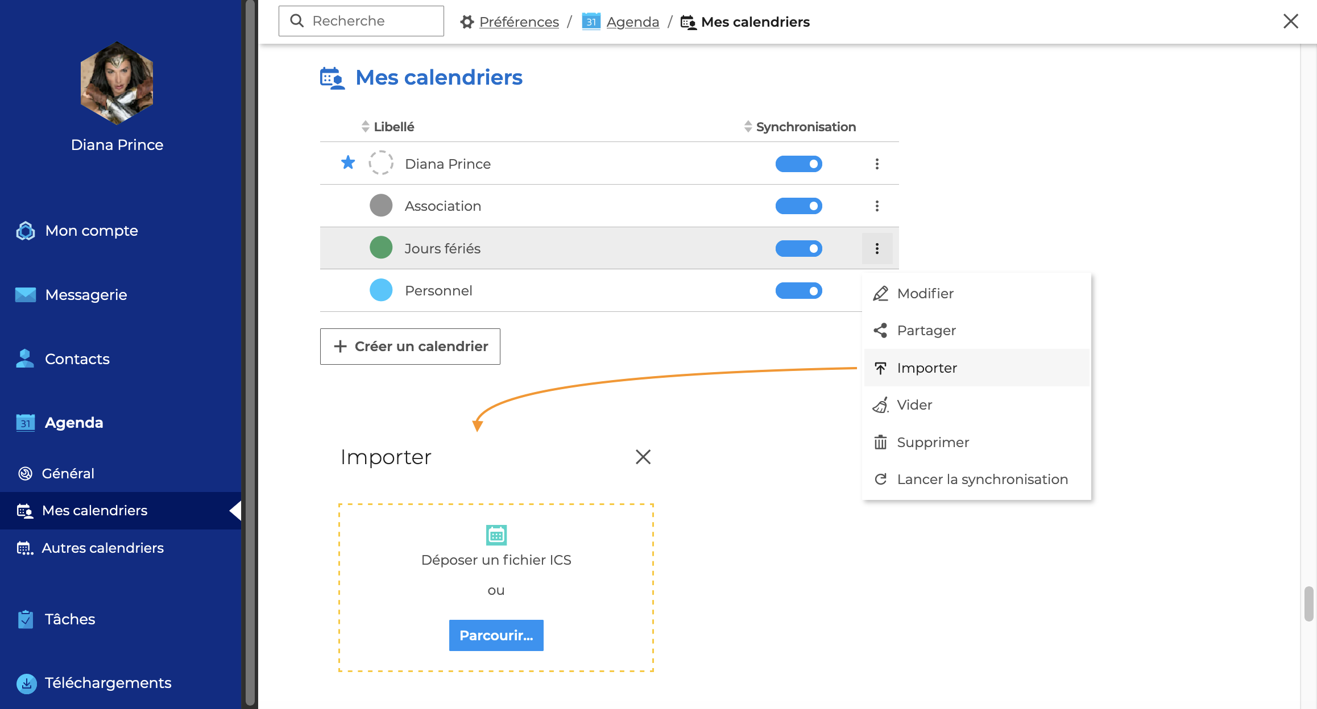Open Téléchargements from the sidebar
1317x709 pixels.
(107, 683)
